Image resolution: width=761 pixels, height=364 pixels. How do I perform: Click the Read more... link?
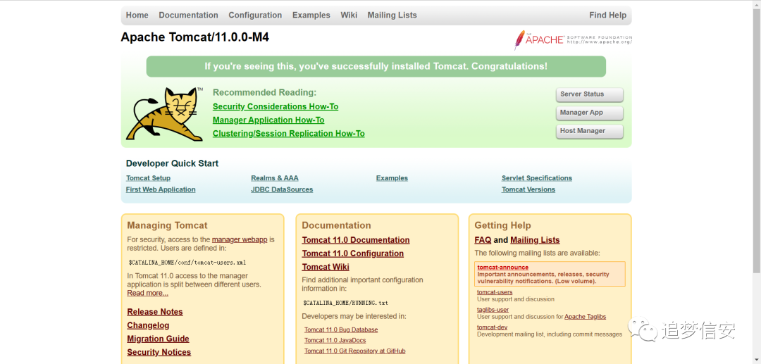click(x=147, y=293)
